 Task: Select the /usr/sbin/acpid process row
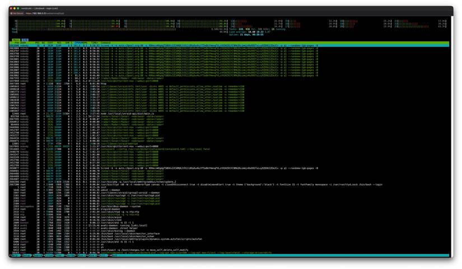pyautogui.click(x=228, y=217)
